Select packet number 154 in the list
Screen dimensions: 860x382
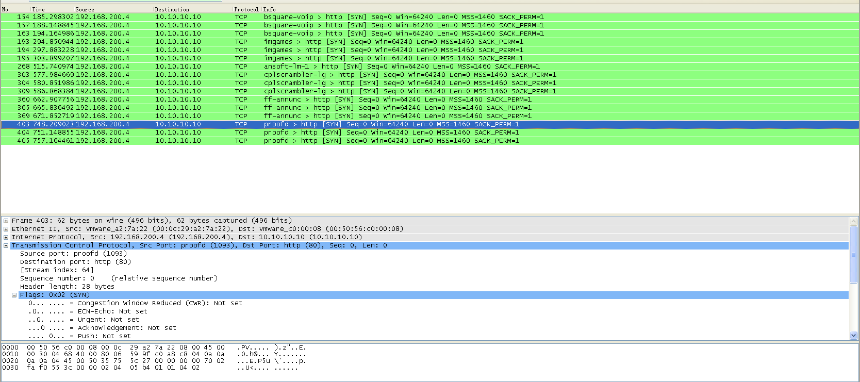click(430, 17)
